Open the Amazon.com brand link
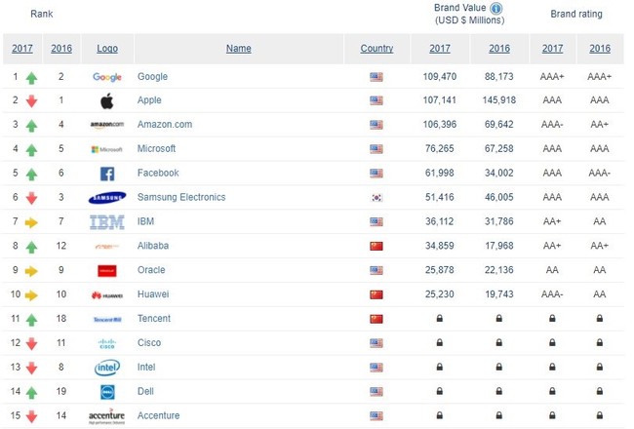634x429 pixels. (165, 125)
